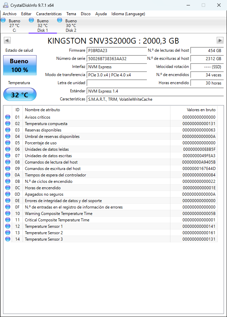Open the Características menu
Screen dimensions: 227x317
pos(49,14)
